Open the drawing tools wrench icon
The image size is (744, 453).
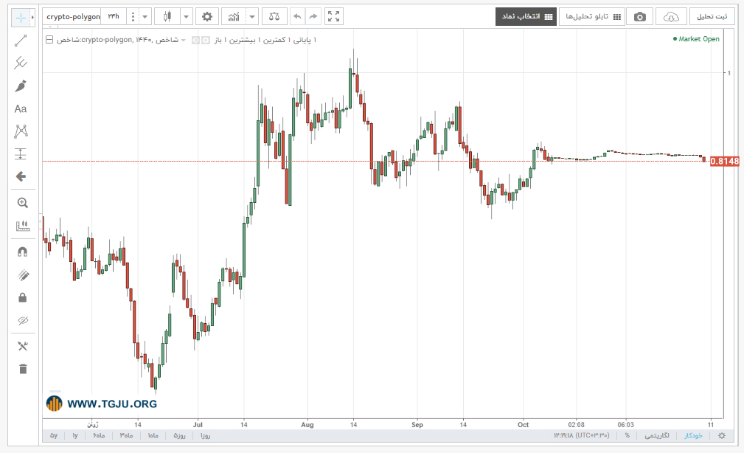(x=22, y=346)
